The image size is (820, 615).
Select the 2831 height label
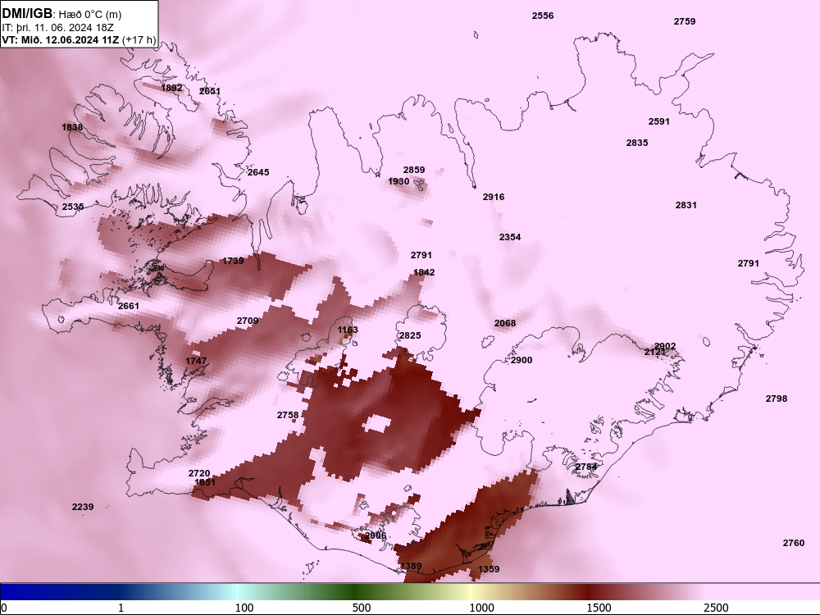pyautogui.click(x=686, y=205)
